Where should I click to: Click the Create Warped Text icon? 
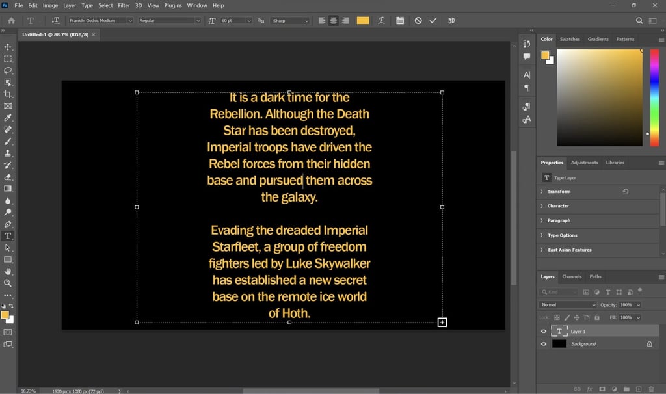pos(381,20)
